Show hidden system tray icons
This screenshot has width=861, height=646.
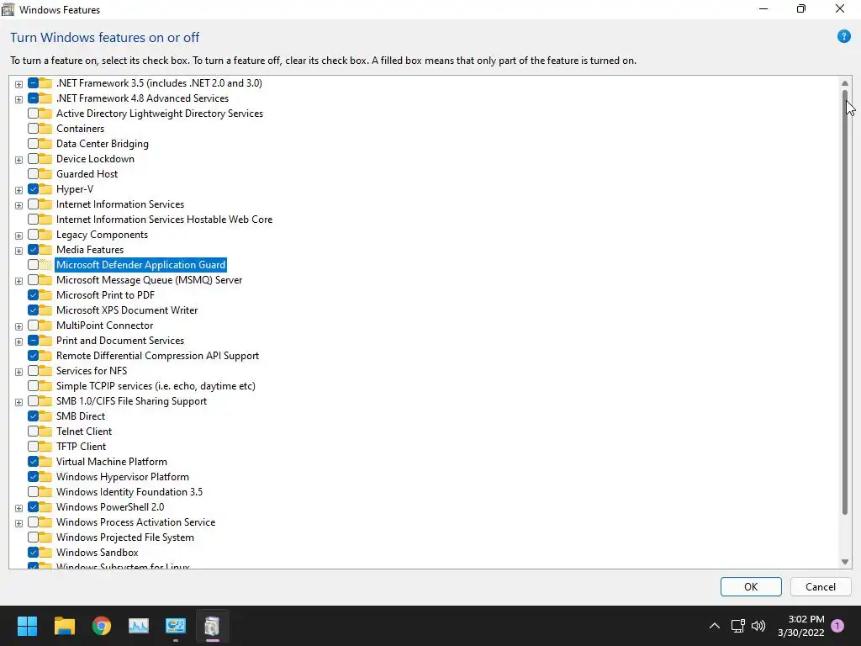pyautogui.click(x=715, y=626)
